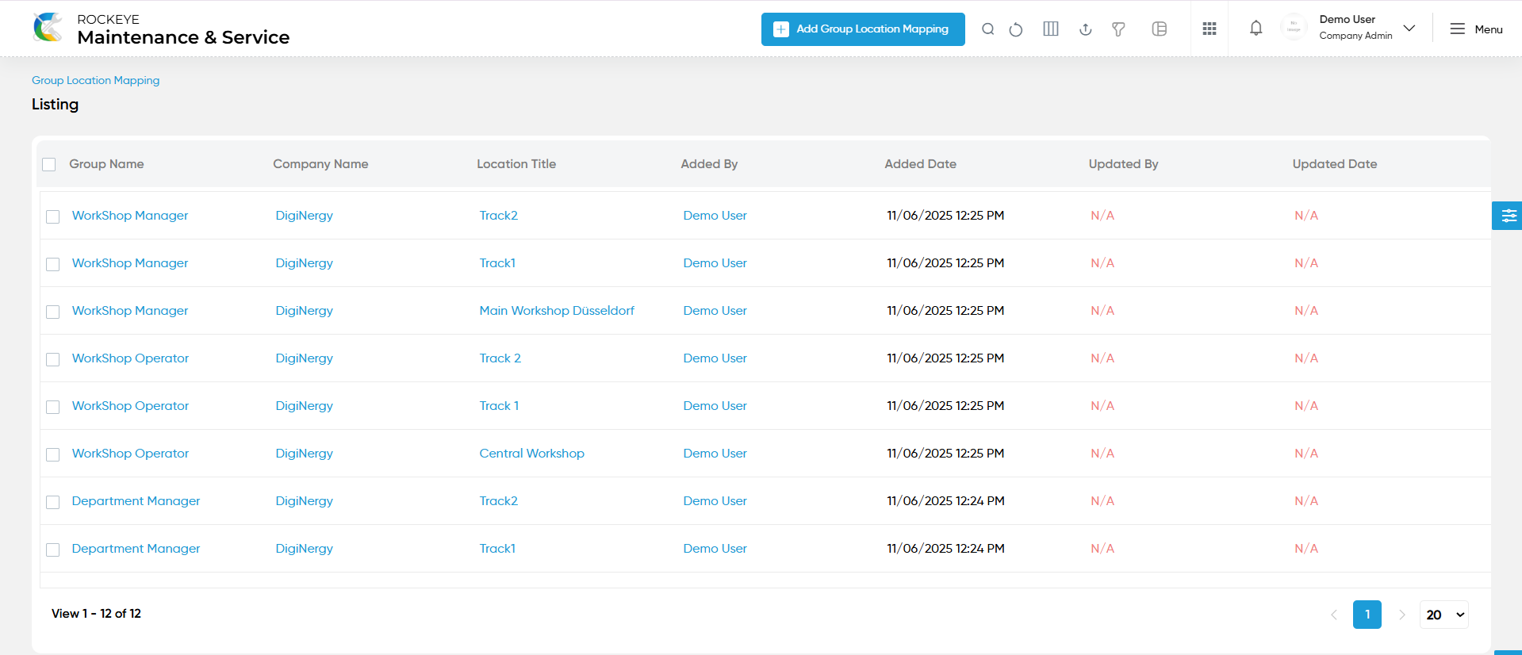Viewport: 1522px width, 655px height.
Task: Open the apps grid icon
Action: tap(1210, 29)
